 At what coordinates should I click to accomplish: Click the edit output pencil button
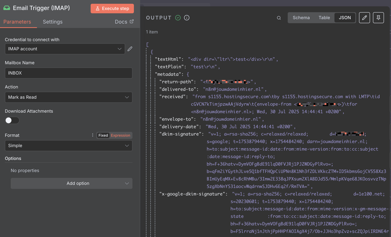pos(364,18)
